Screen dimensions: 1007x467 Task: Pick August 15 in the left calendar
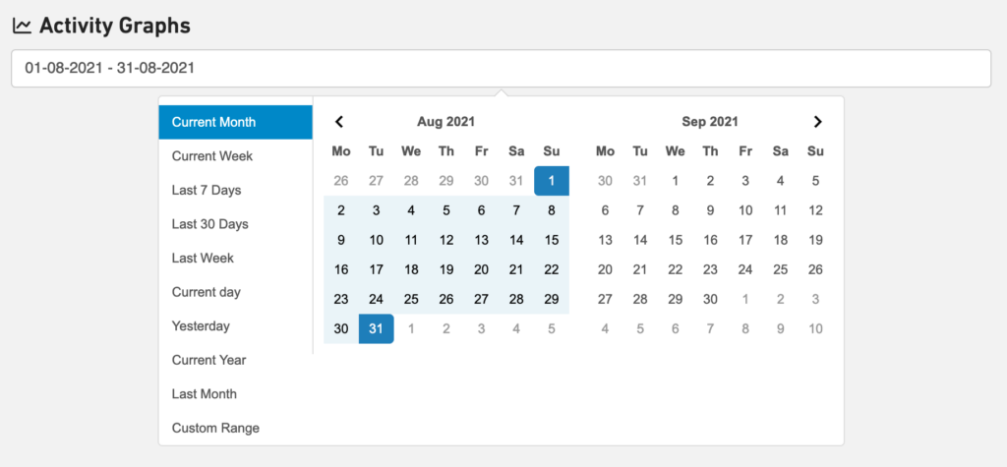[552, 240]
